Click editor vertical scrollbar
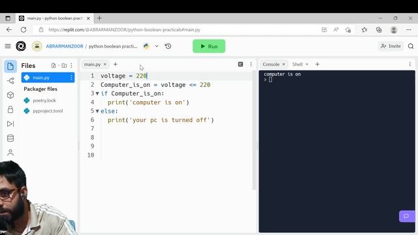Image resolution: width=418 pixels, height=235 pixels. 254,131
